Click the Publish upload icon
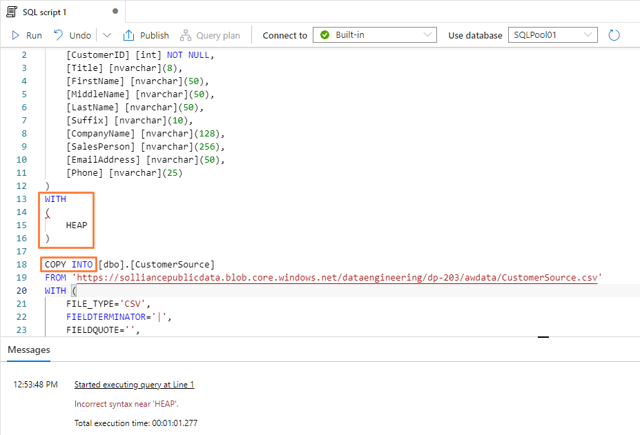 (128, 35)
